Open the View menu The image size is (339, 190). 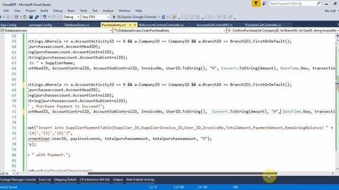pos(17,11)
